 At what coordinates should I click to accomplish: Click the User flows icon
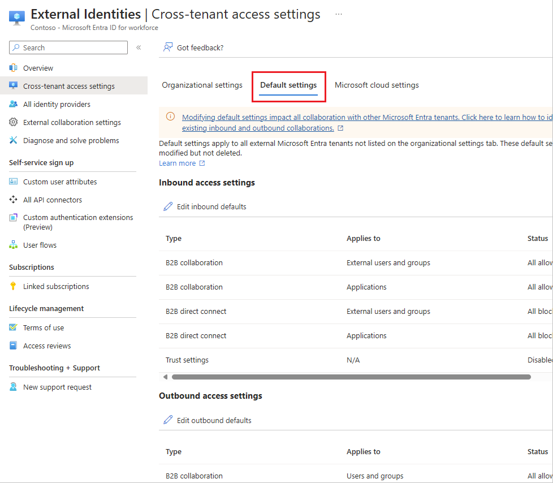click(x=14, y=245)
